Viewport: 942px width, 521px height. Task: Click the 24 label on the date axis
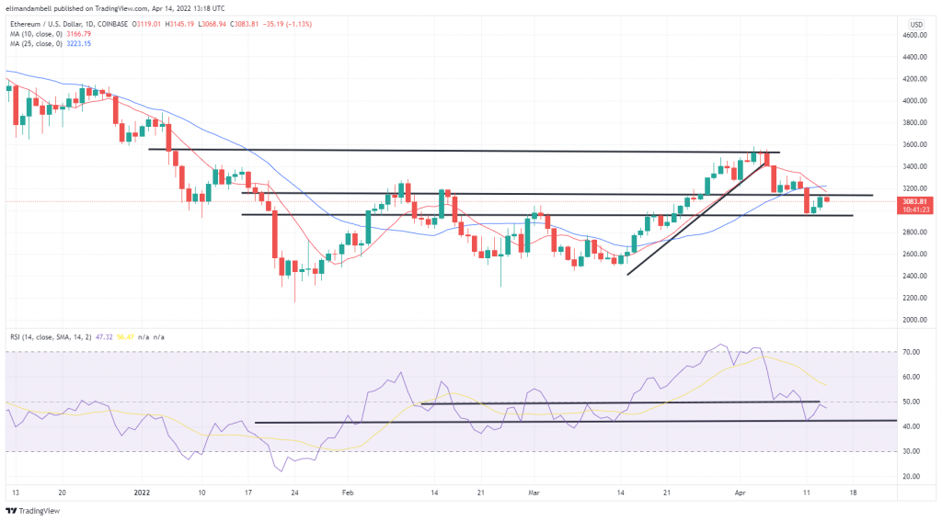[x=294, y=493]
